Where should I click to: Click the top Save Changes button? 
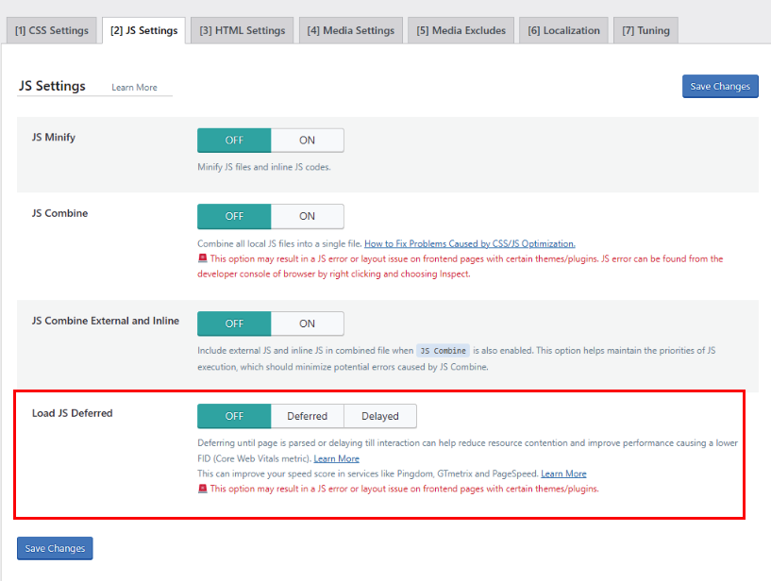(x=720, y=87)
